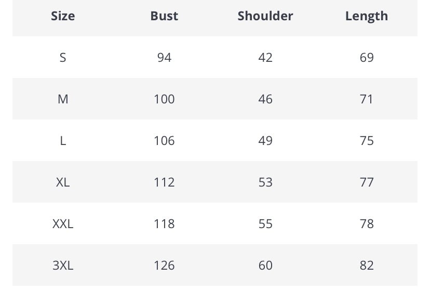
Task: Click bust value 100 for size M
Action: point(164,99)
